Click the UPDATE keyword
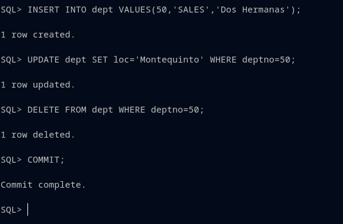Screen dimensions: 343x224 (44, 60)
